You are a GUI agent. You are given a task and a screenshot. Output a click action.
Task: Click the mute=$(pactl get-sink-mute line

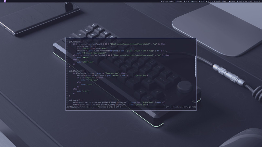(110, 105)
